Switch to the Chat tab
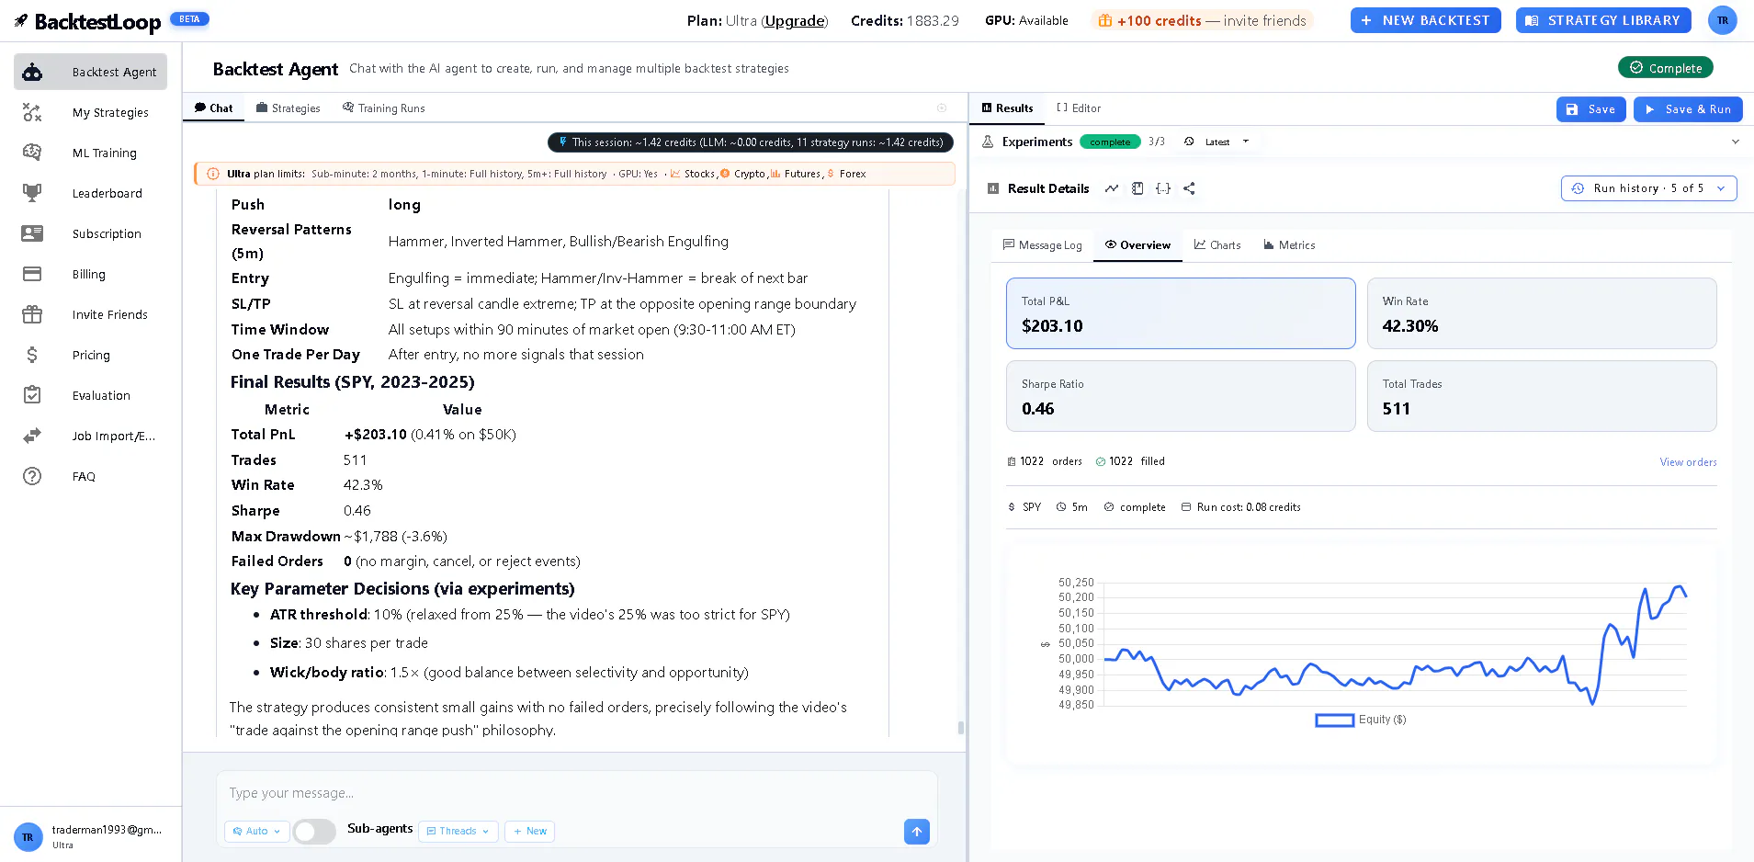1754x862 pixels. 213,108
